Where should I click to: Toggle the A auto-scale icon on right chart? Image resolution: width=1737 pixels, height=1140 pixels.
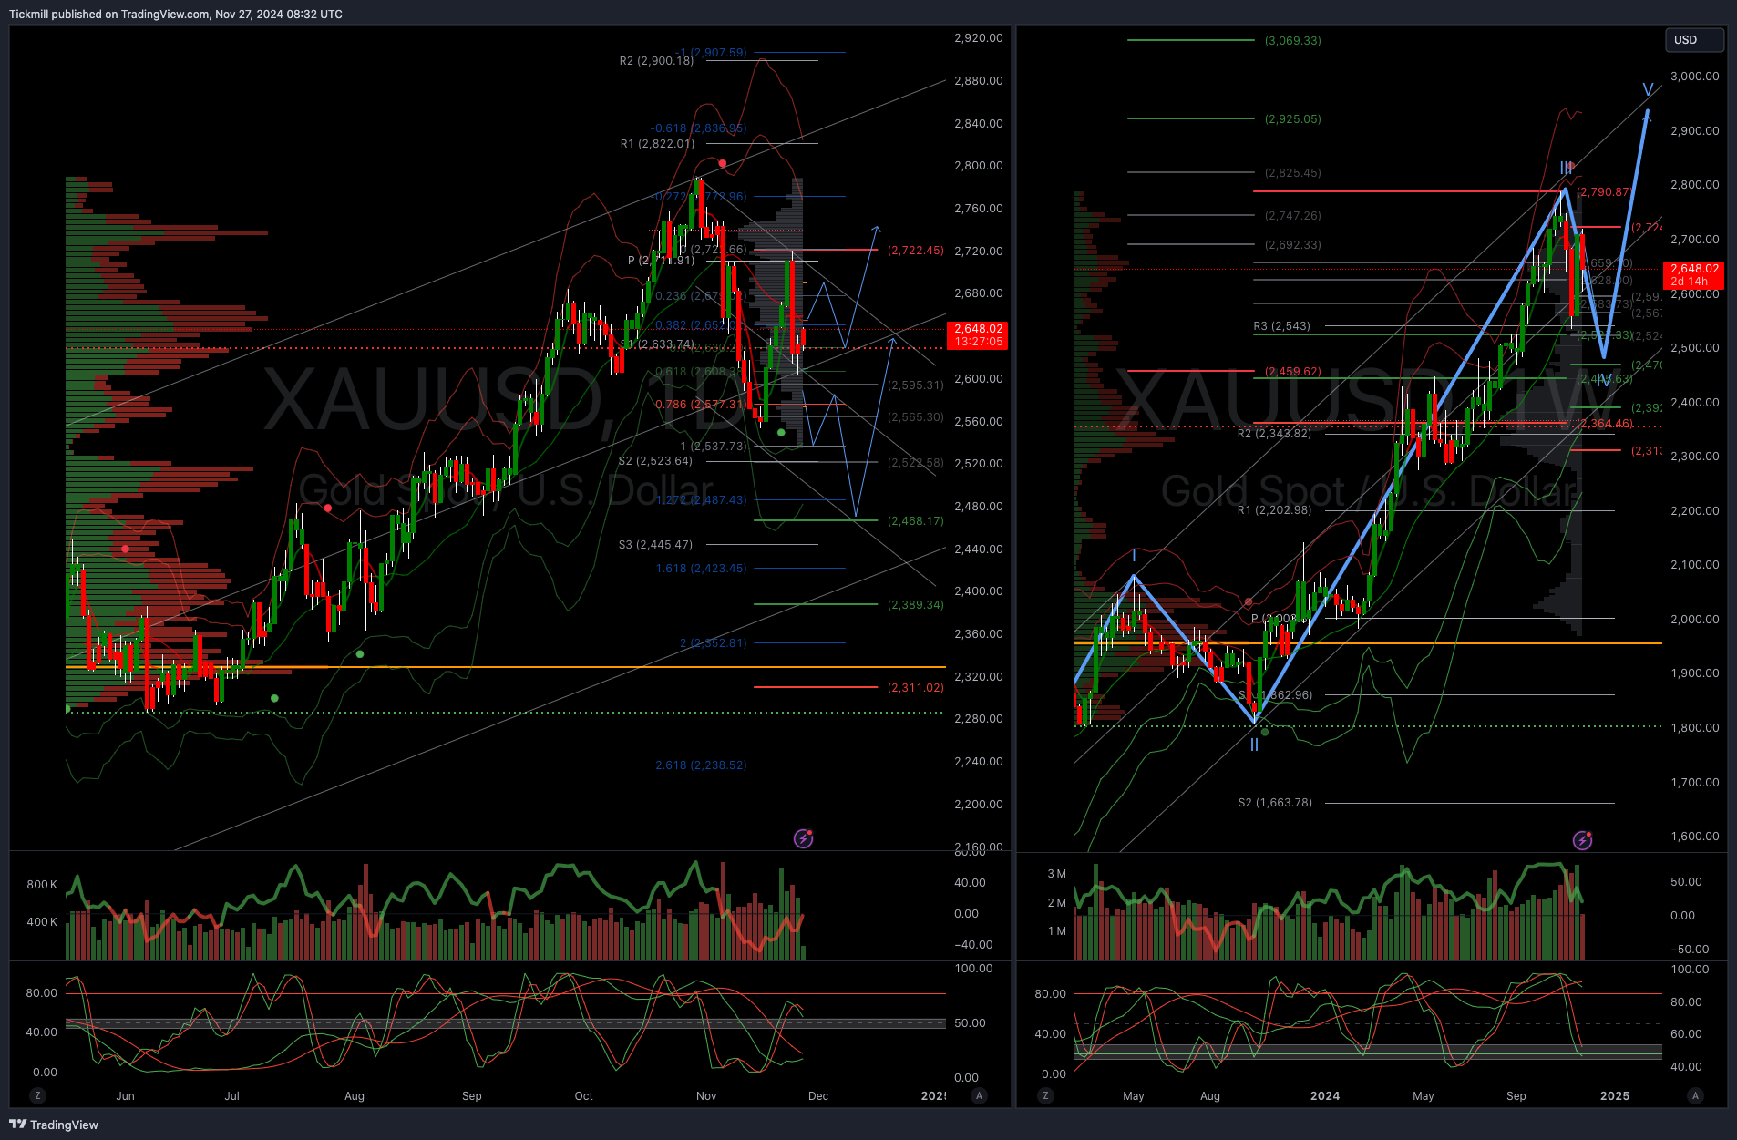[1695, 1095]
